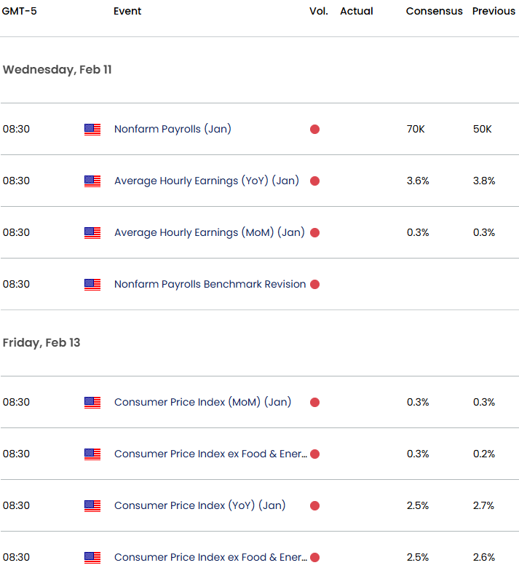Click the US flag beside Consumer Price Index (MoM)
The image size is (519, 568).
pyautogui.click(x=92, y=403)
